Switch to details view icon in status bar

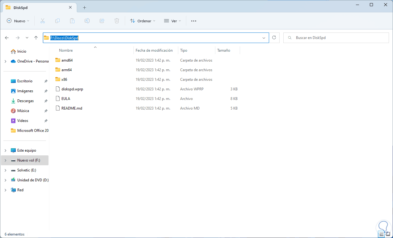[381, 234]
